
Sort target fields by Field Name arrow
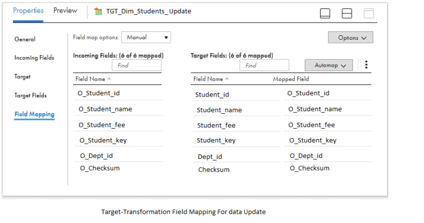click(x=227, y=79)
